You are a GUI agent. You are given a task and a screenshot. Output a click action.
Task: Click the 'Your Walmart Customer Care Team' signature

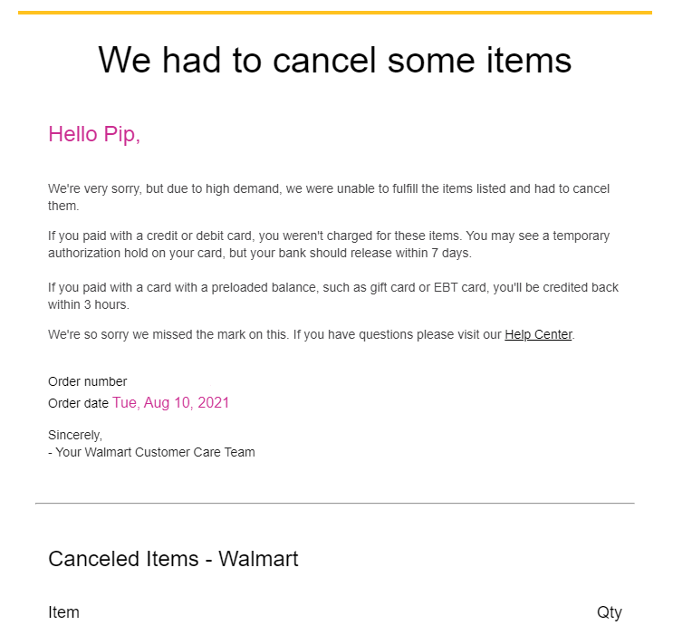[x=155, y=452]
